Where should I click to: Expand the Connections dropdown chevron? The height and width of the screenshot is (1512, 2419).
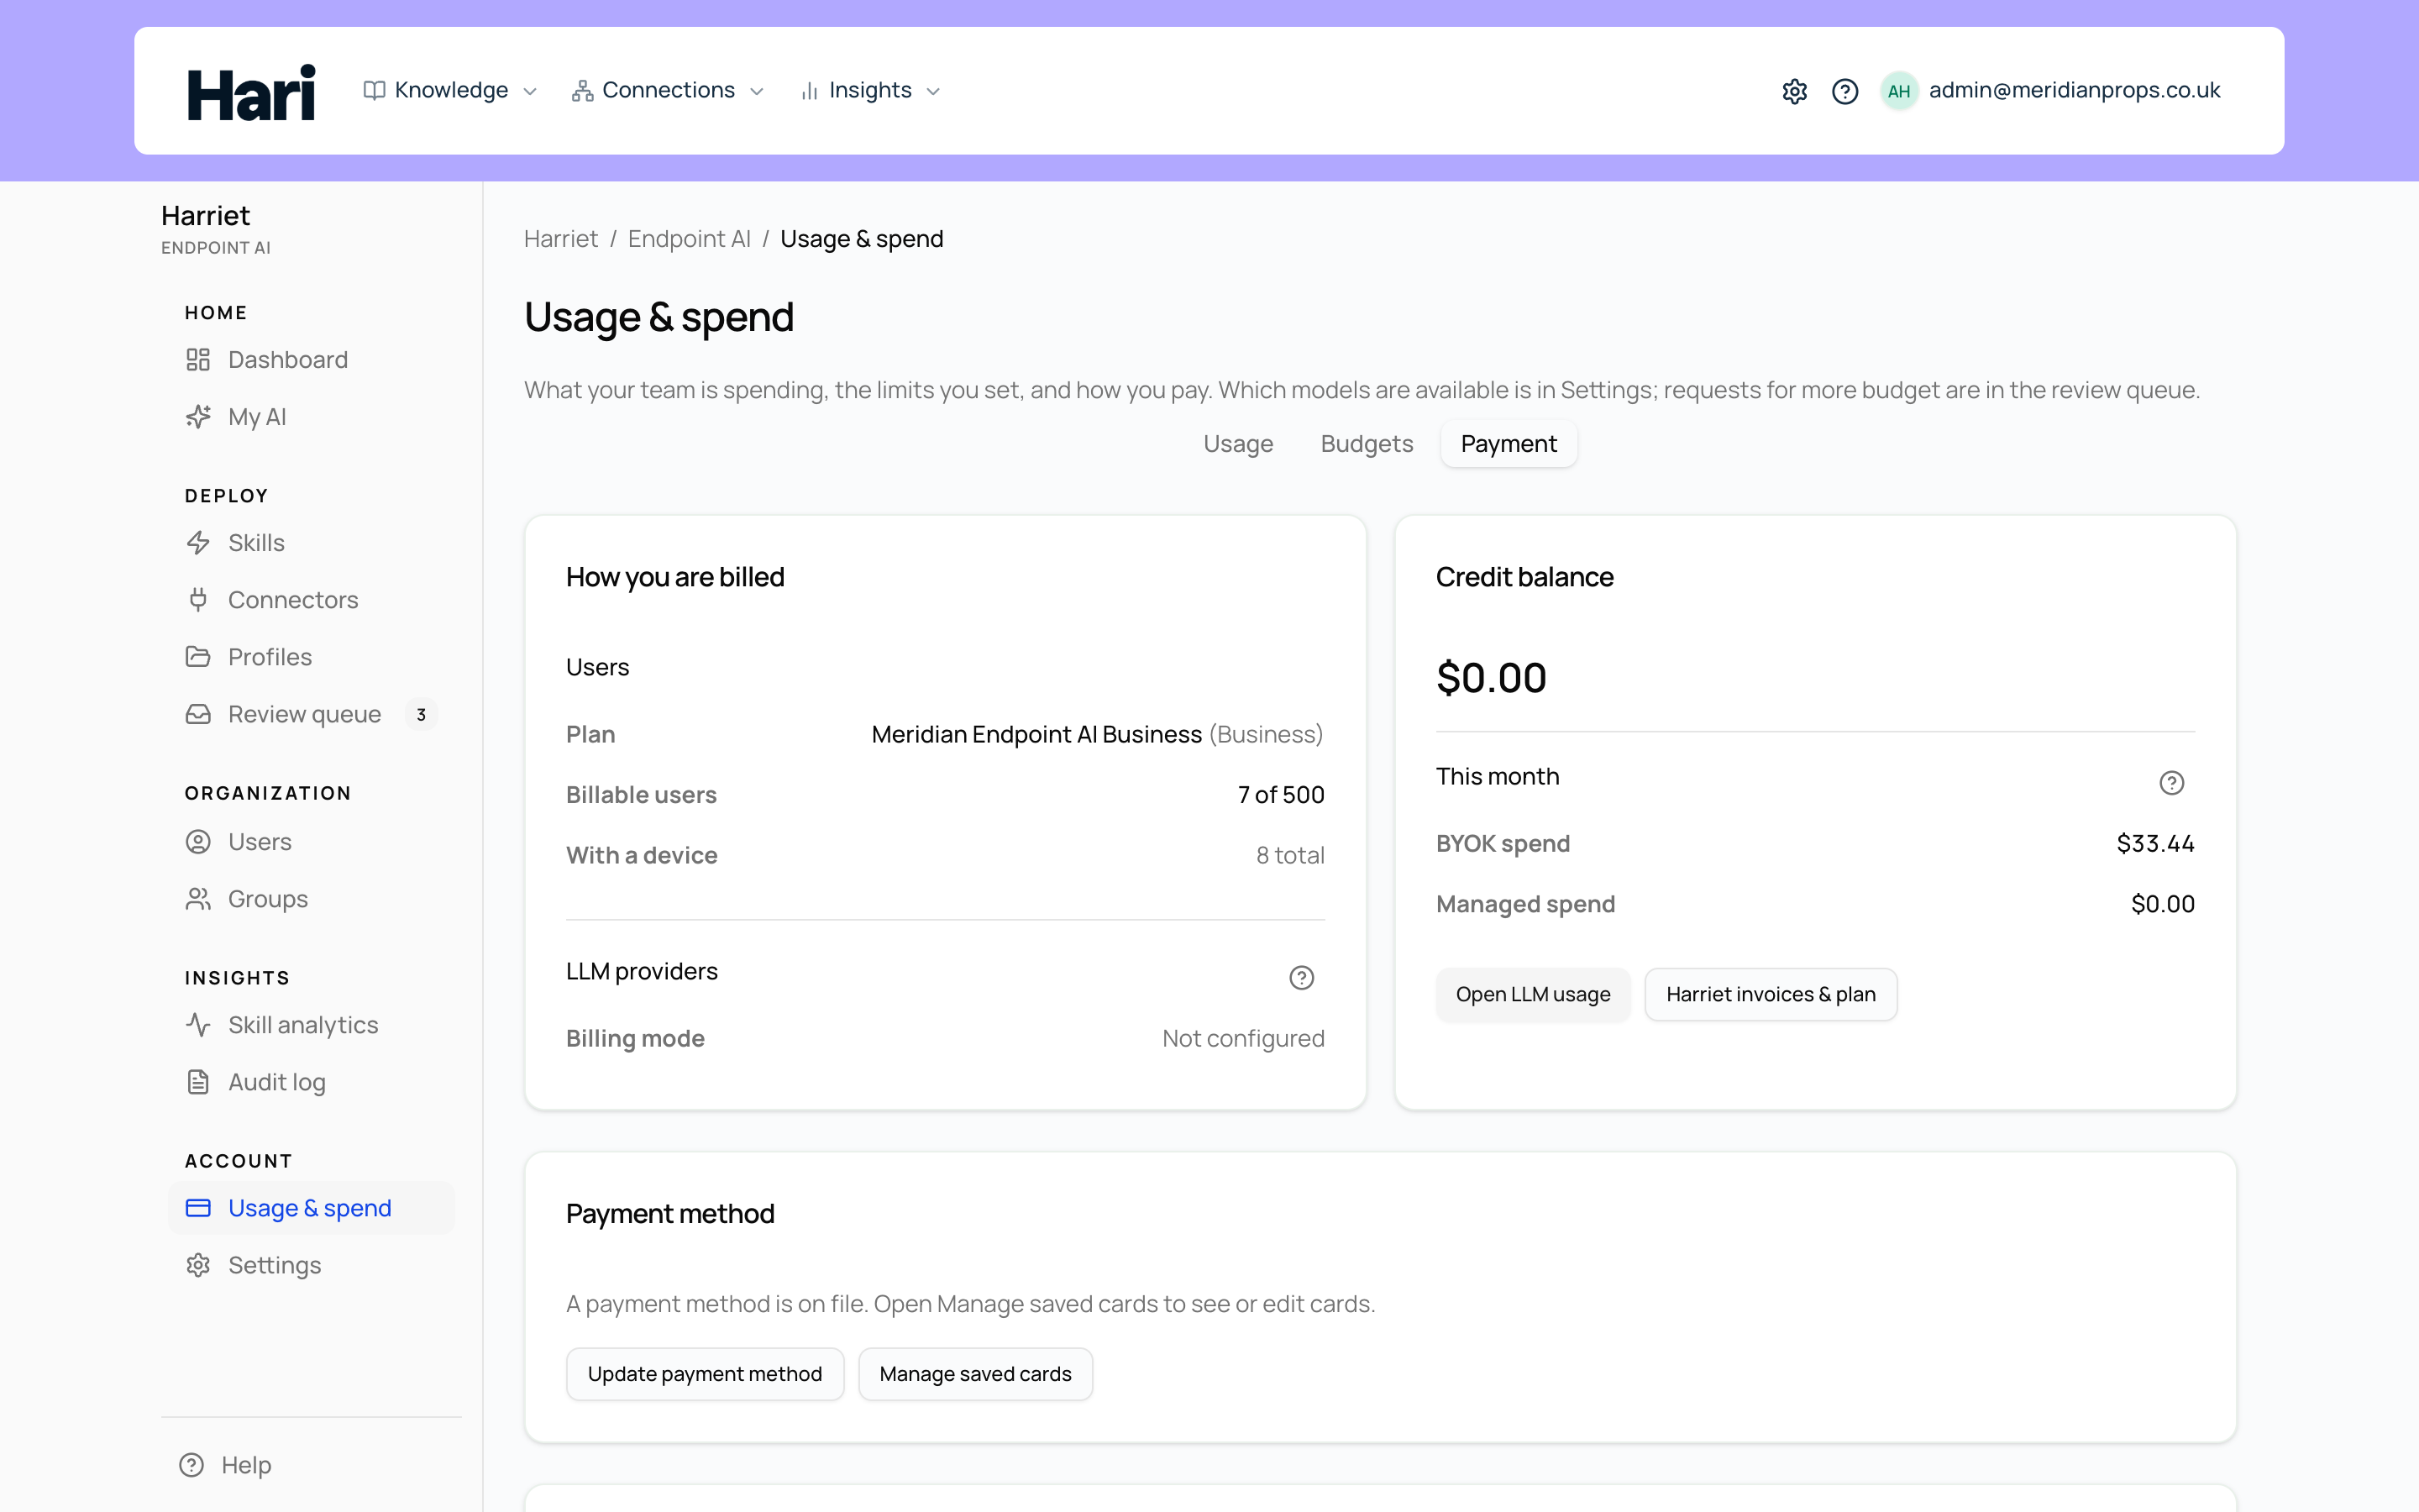[757, 92]
